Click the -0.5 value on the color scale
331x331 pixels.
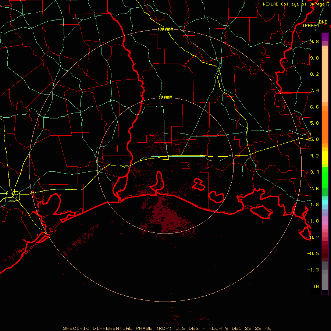313,254
